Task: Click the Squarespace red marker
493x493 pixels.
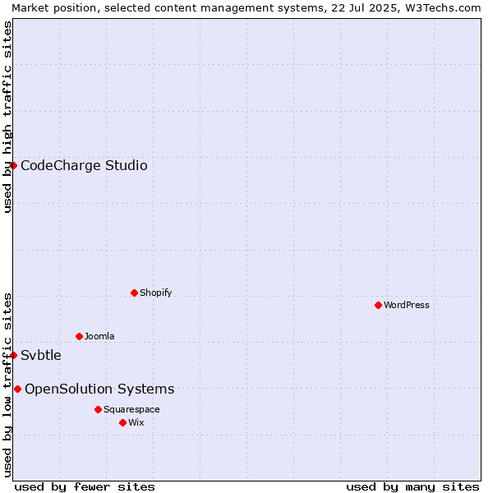Action: [98, 409]
